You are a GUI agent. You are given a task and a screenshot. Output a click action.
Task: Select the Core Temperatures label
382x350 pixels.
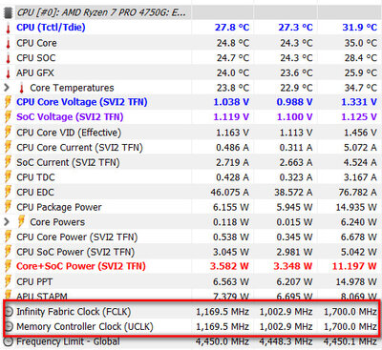pos(72,88)
